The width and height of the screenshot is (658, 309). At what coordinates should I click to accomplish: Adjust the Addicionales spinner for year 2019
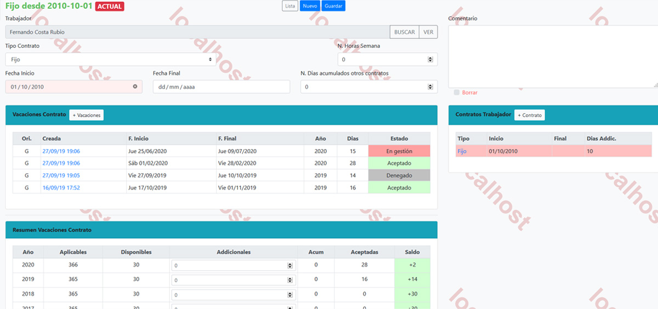coord(290,280)
